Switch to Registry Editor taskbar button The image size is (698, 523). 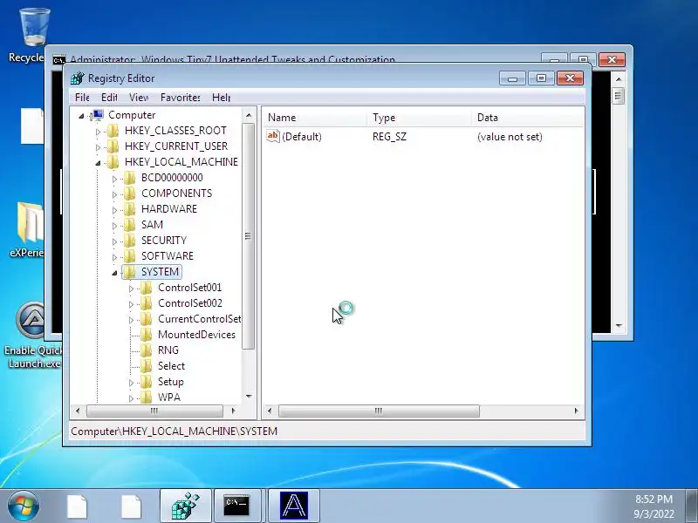click(x=186, y=506)
